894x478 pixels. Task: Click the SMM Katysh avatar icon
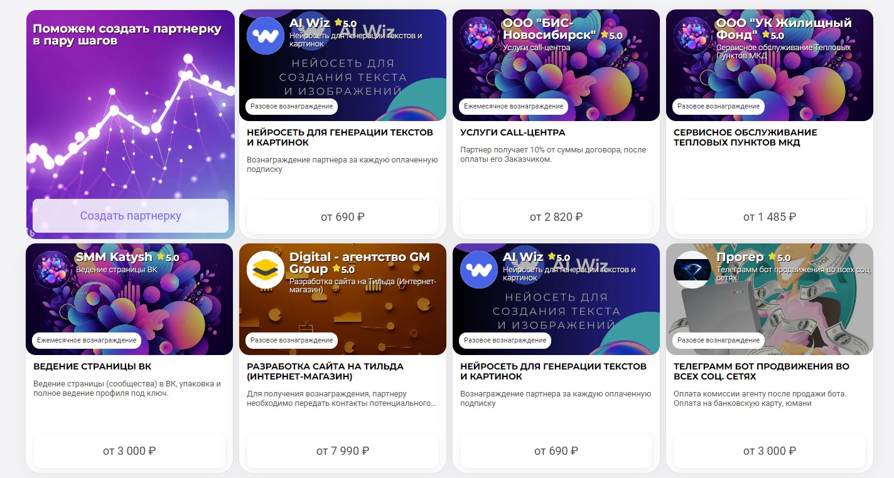click(52, 270)
